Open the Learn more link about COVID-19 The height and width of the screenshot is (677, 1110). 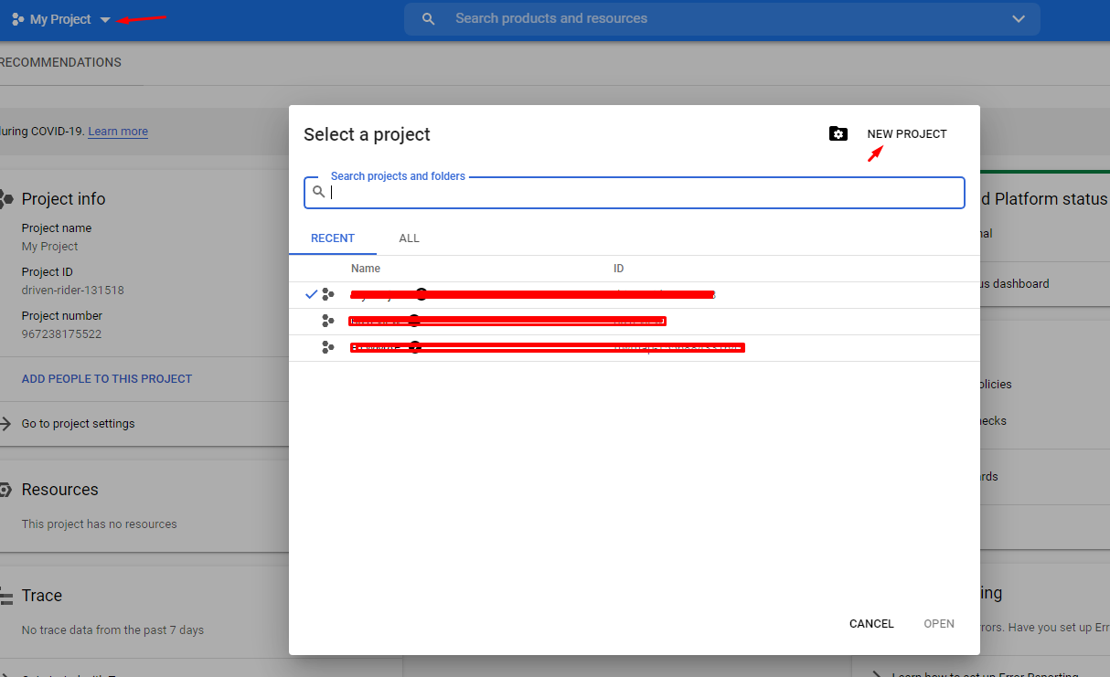click(x=117, y=131)
